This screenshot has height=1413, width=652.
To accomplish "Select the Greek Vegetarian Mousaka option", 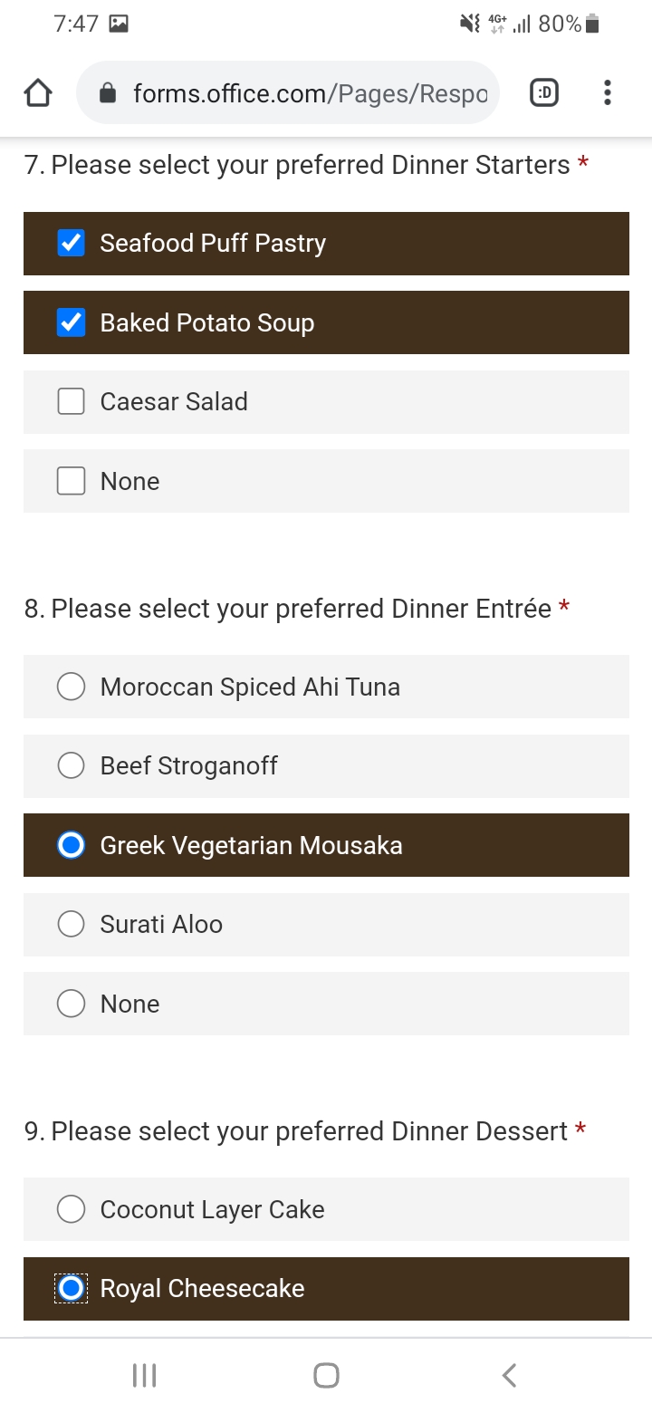I will tap(71, 845).
